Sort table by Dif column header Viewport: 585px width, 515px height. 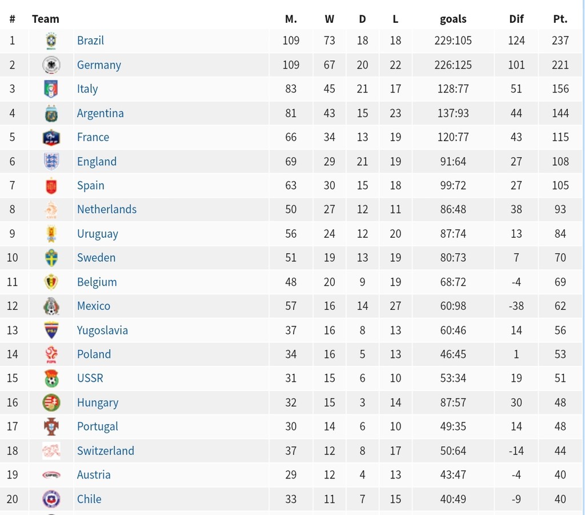516,19
